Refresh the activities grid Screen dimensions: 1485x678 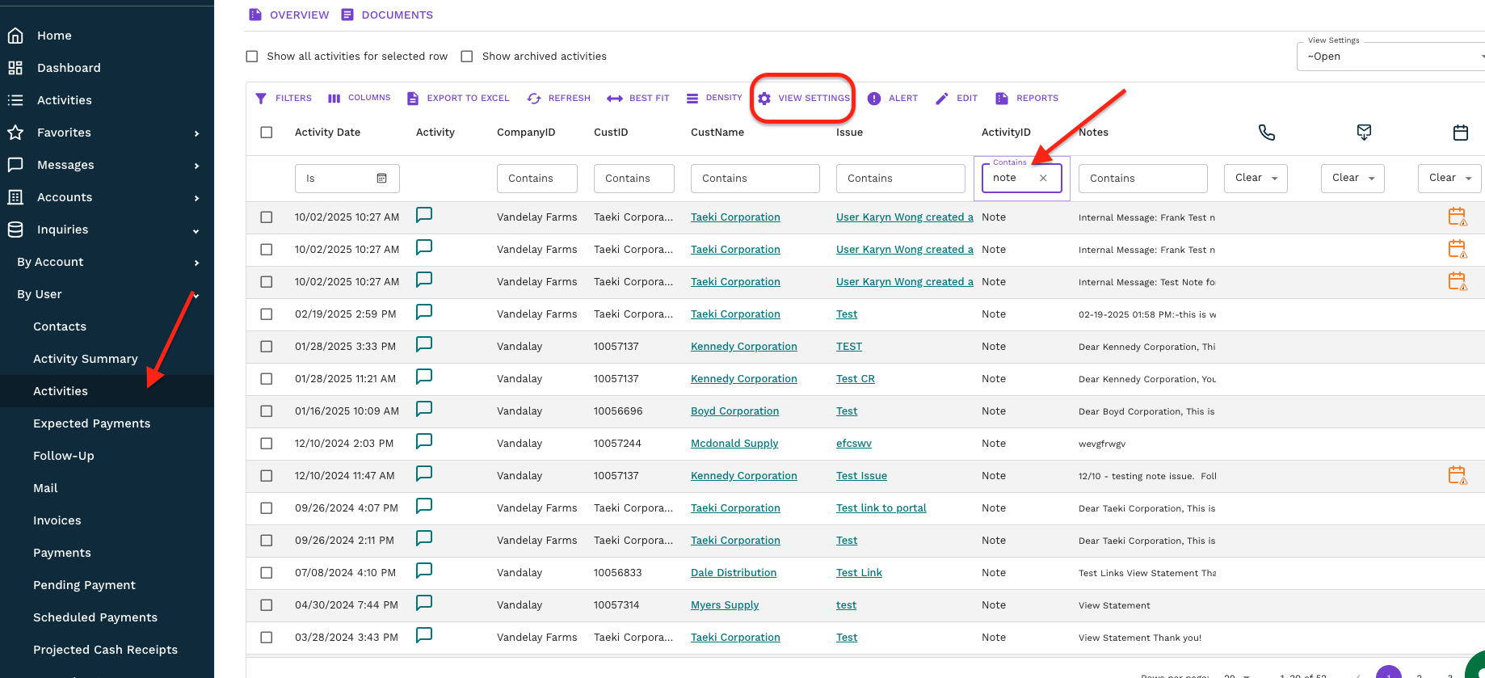tap(534, 99)
